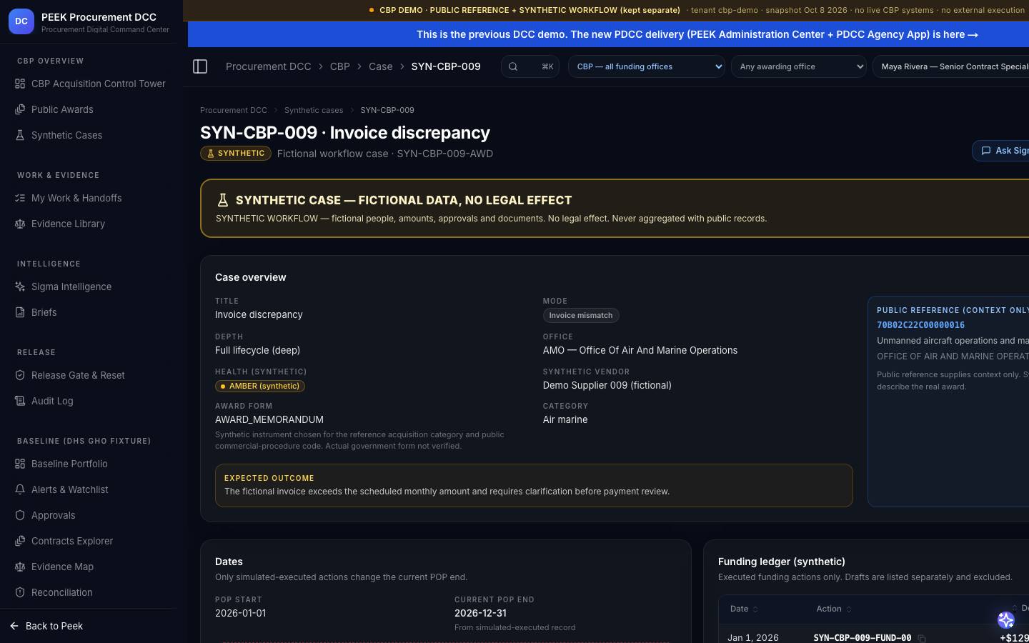
Task: Sort the ledger by Action column
Action: pos(834,609)
